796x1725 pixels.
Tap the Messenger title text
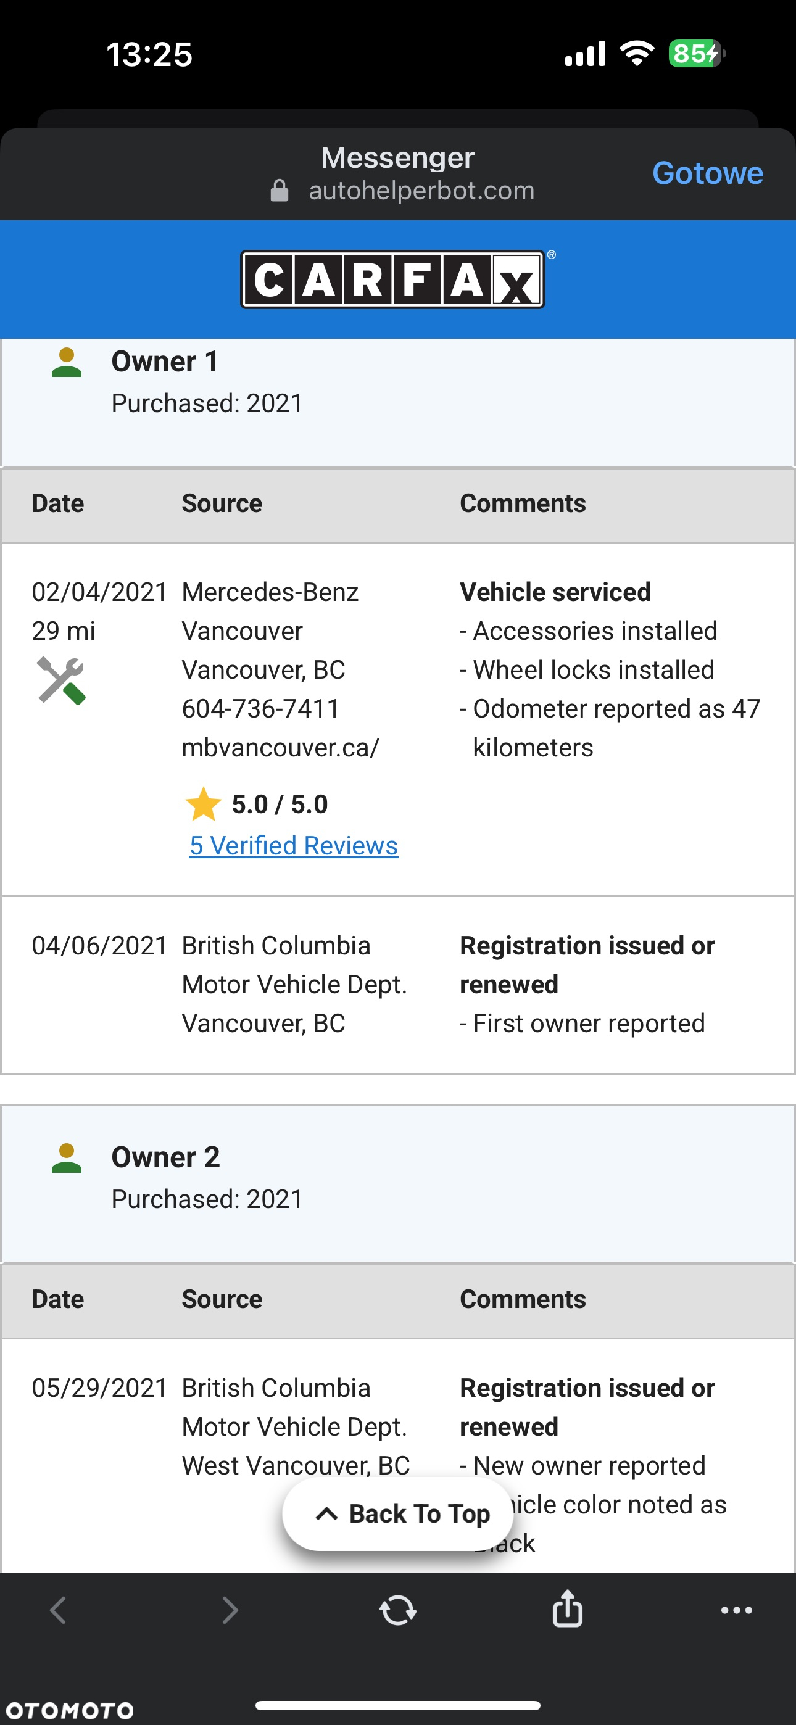click(398, 158)
